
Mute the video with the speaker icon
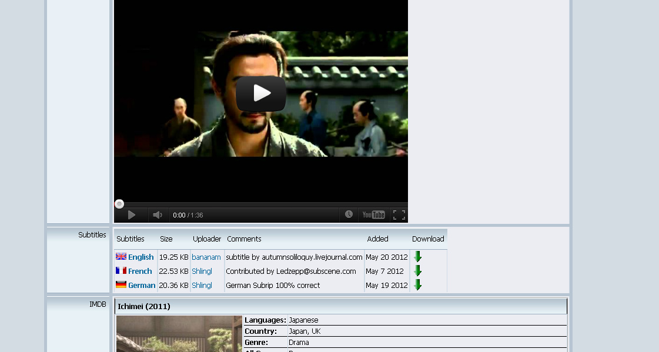click(158, 215)
